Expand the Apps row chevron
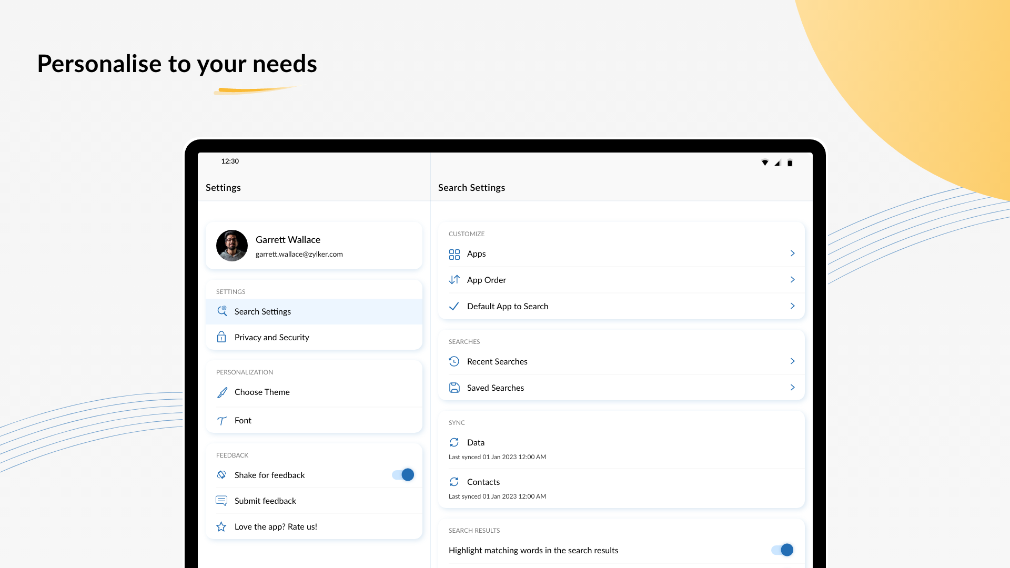1010x568 pixels. pos(792,253)
